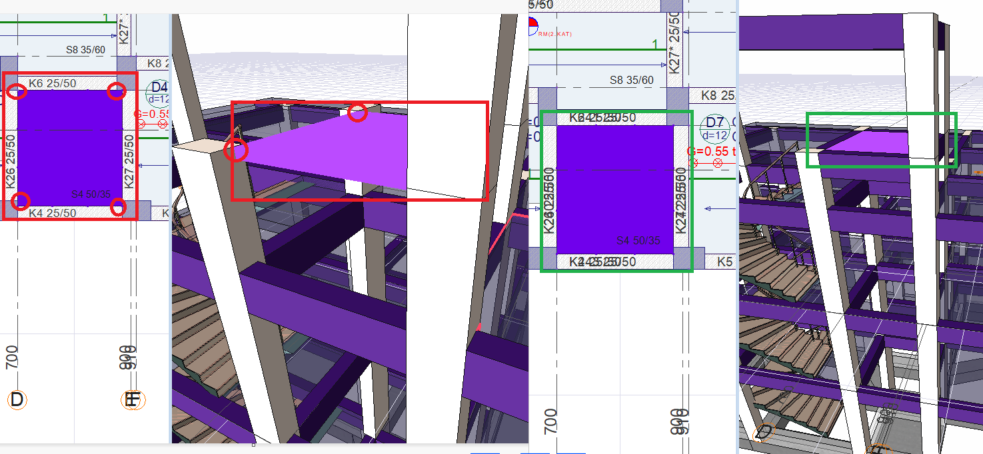This screenshot has width=983, height=454.
Task: Select overlapping E/F axis bubble in left plan
Action: (x=132, y=399)
